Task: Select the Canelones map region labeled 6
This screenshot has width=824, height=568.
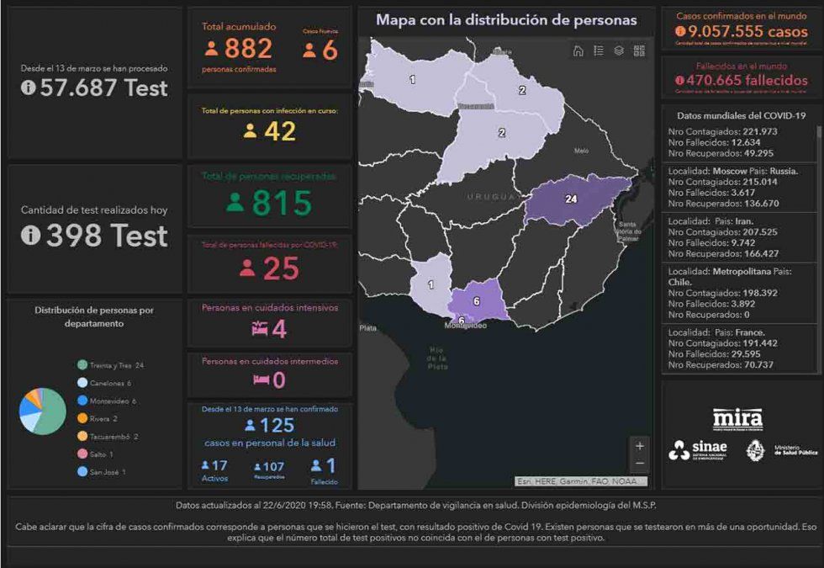Action: (476, 302)
